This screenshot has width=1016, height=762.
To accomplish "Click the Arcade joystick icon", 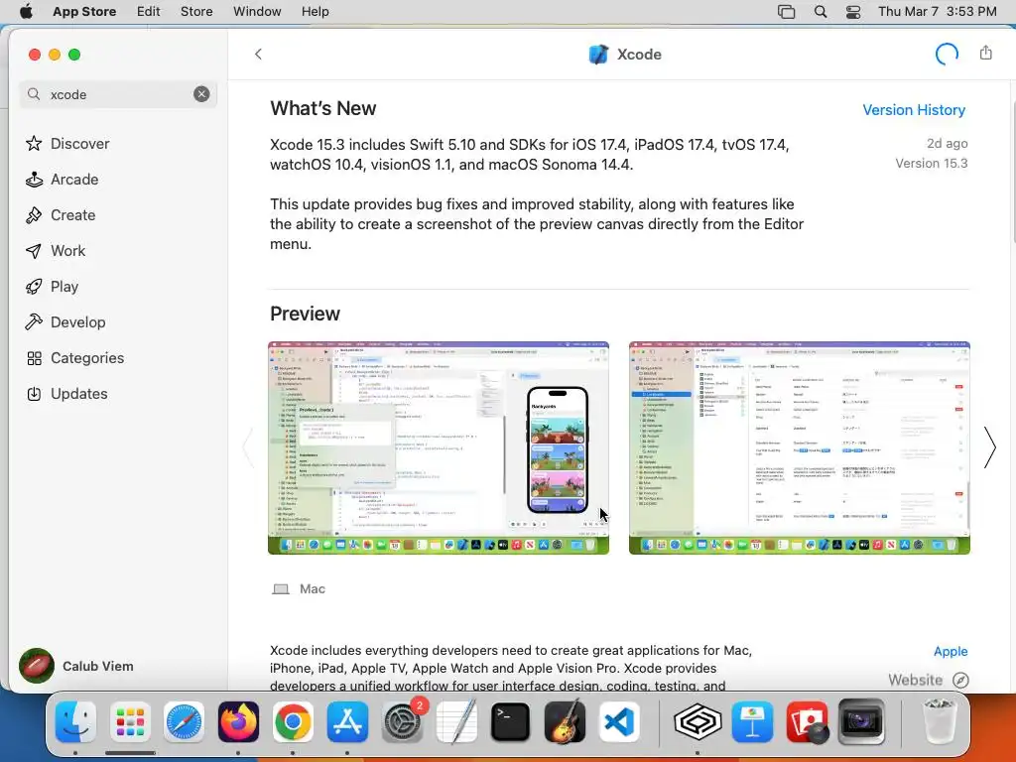I will pyautogui.click(x=34, y=180).
